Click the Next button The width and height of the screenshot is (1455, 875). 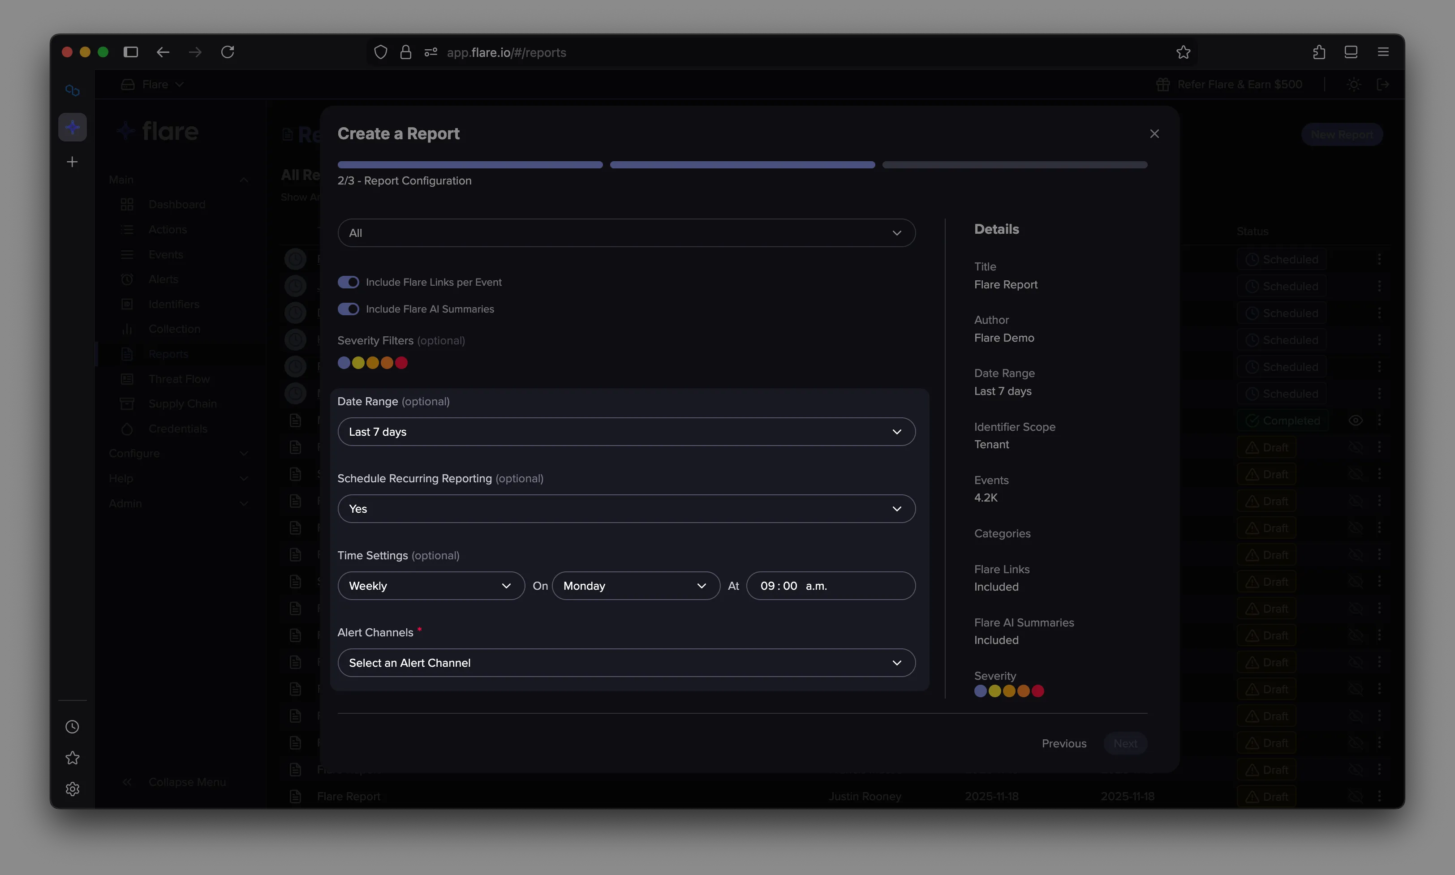1125,743
